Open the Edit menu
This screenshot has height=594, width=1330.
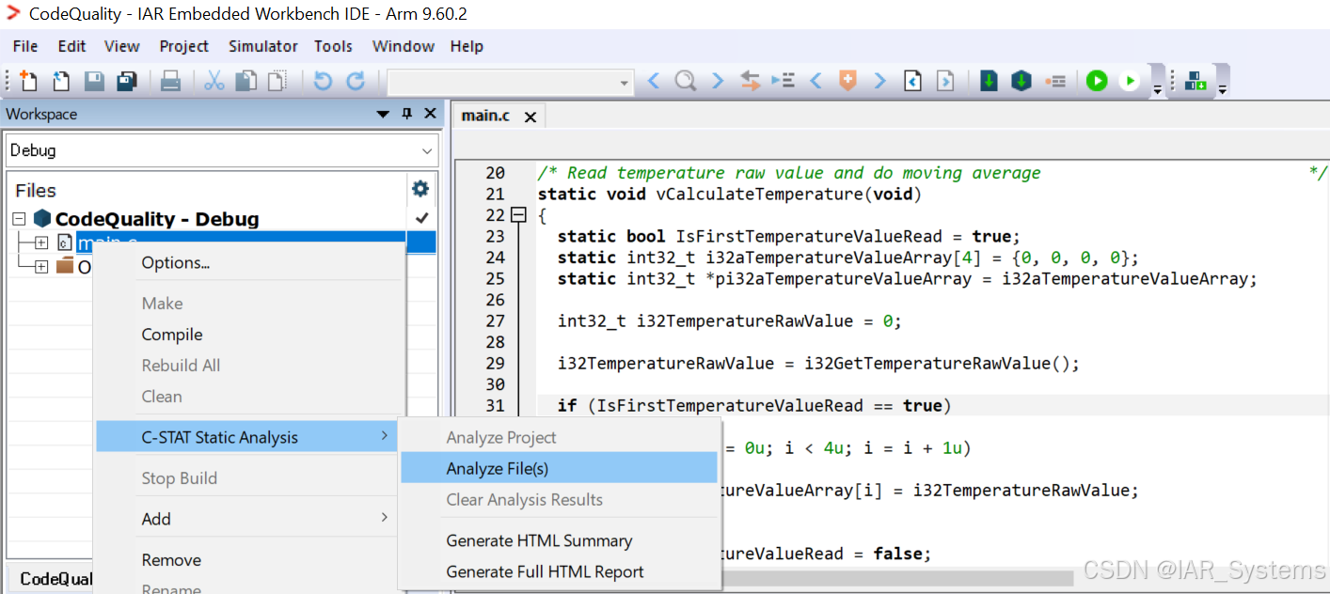[71, 46]
